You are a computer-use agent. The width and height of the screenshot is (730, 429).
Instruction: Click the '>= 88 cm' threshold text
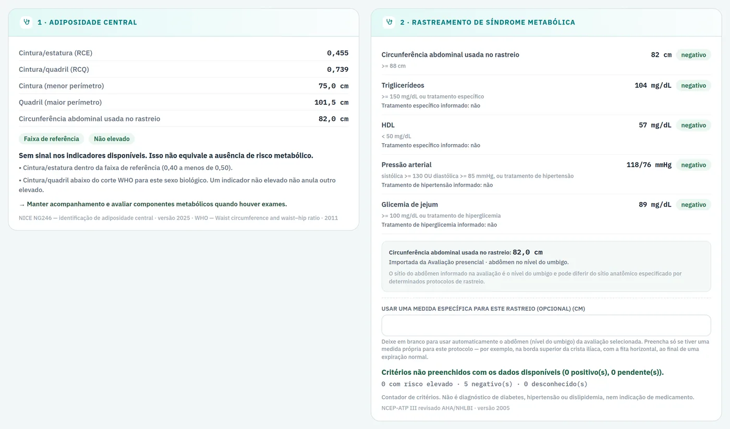[394, 66]
